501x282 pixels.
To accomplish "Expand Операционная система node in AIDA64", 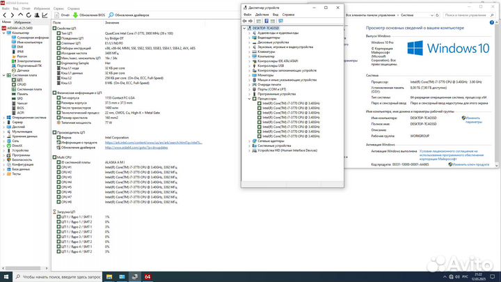I will [4, 118].
